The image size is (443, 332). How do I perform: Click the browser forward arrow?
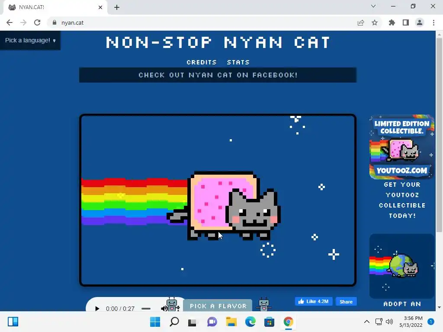[23, 22]
